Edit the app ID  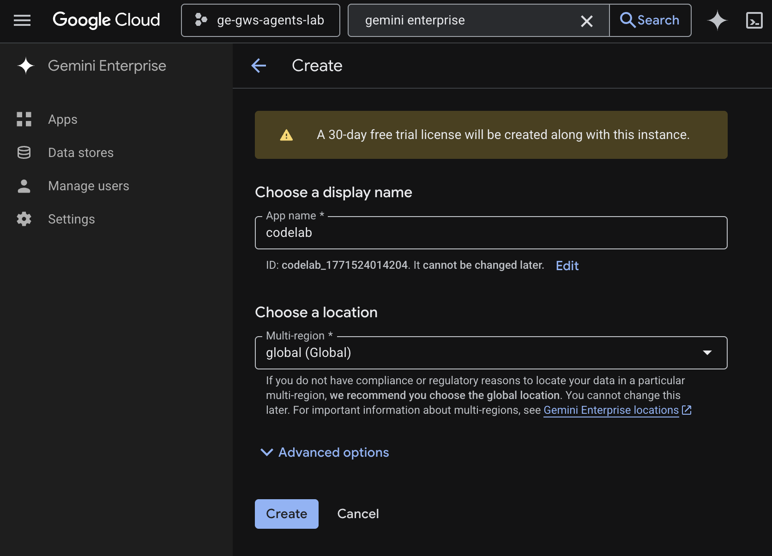coord(567,266)
